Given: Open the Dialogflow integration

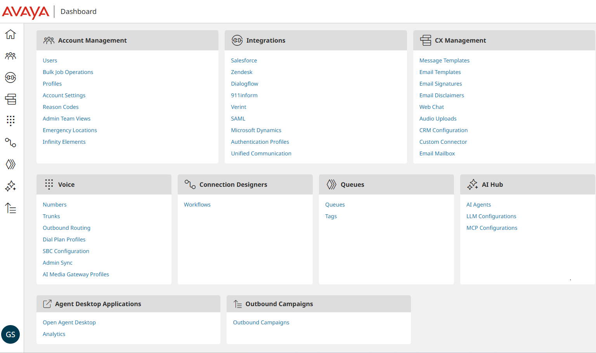Looking at the screenshot, I should [x=244, y=84].
